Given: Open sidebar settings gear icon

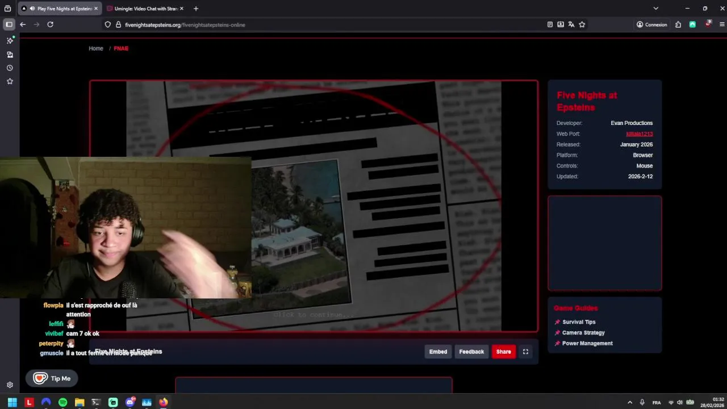Looking at the screenshot, I should pyautogui.click(x=10, y=385).
